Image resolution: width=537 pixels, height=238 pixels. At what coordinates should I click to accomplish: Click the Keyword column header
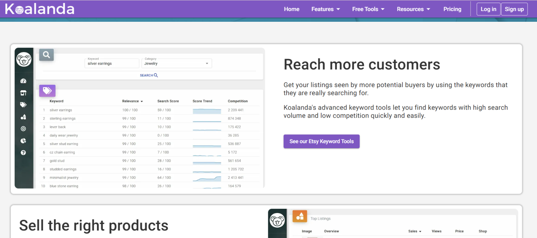coord(56,101)
